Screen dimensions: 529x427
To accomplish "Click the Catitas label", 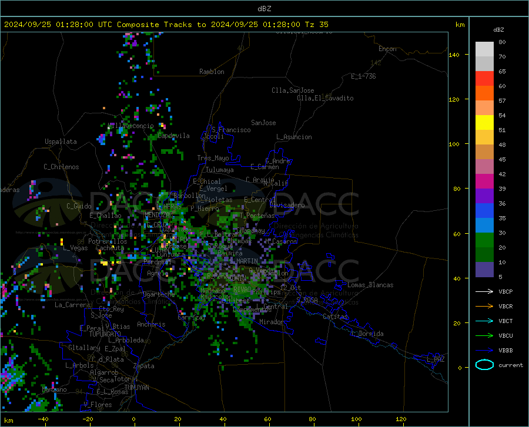I will tap(335, 317).
